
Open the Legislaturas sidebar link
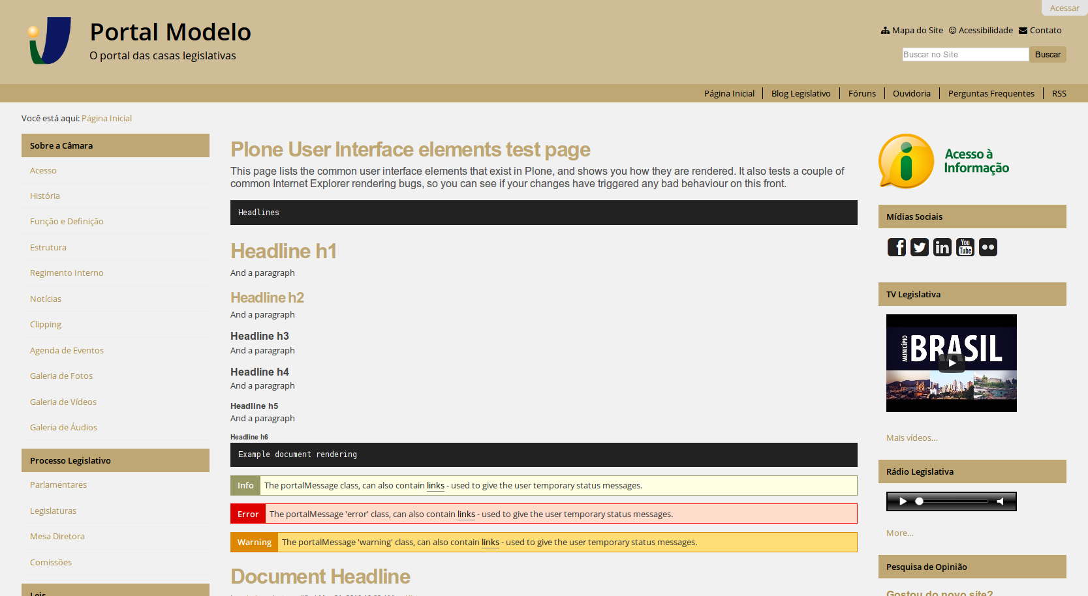tap(53, 511)
